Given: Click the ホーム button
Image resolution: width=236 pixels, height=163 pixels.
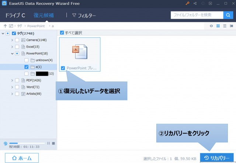Looking at the screenshot, I should (x=22, y=158).
